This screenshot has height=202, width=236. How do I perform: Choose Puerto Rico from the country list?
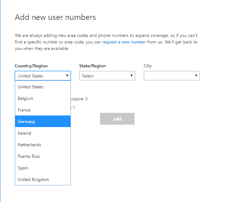[43, 156]
